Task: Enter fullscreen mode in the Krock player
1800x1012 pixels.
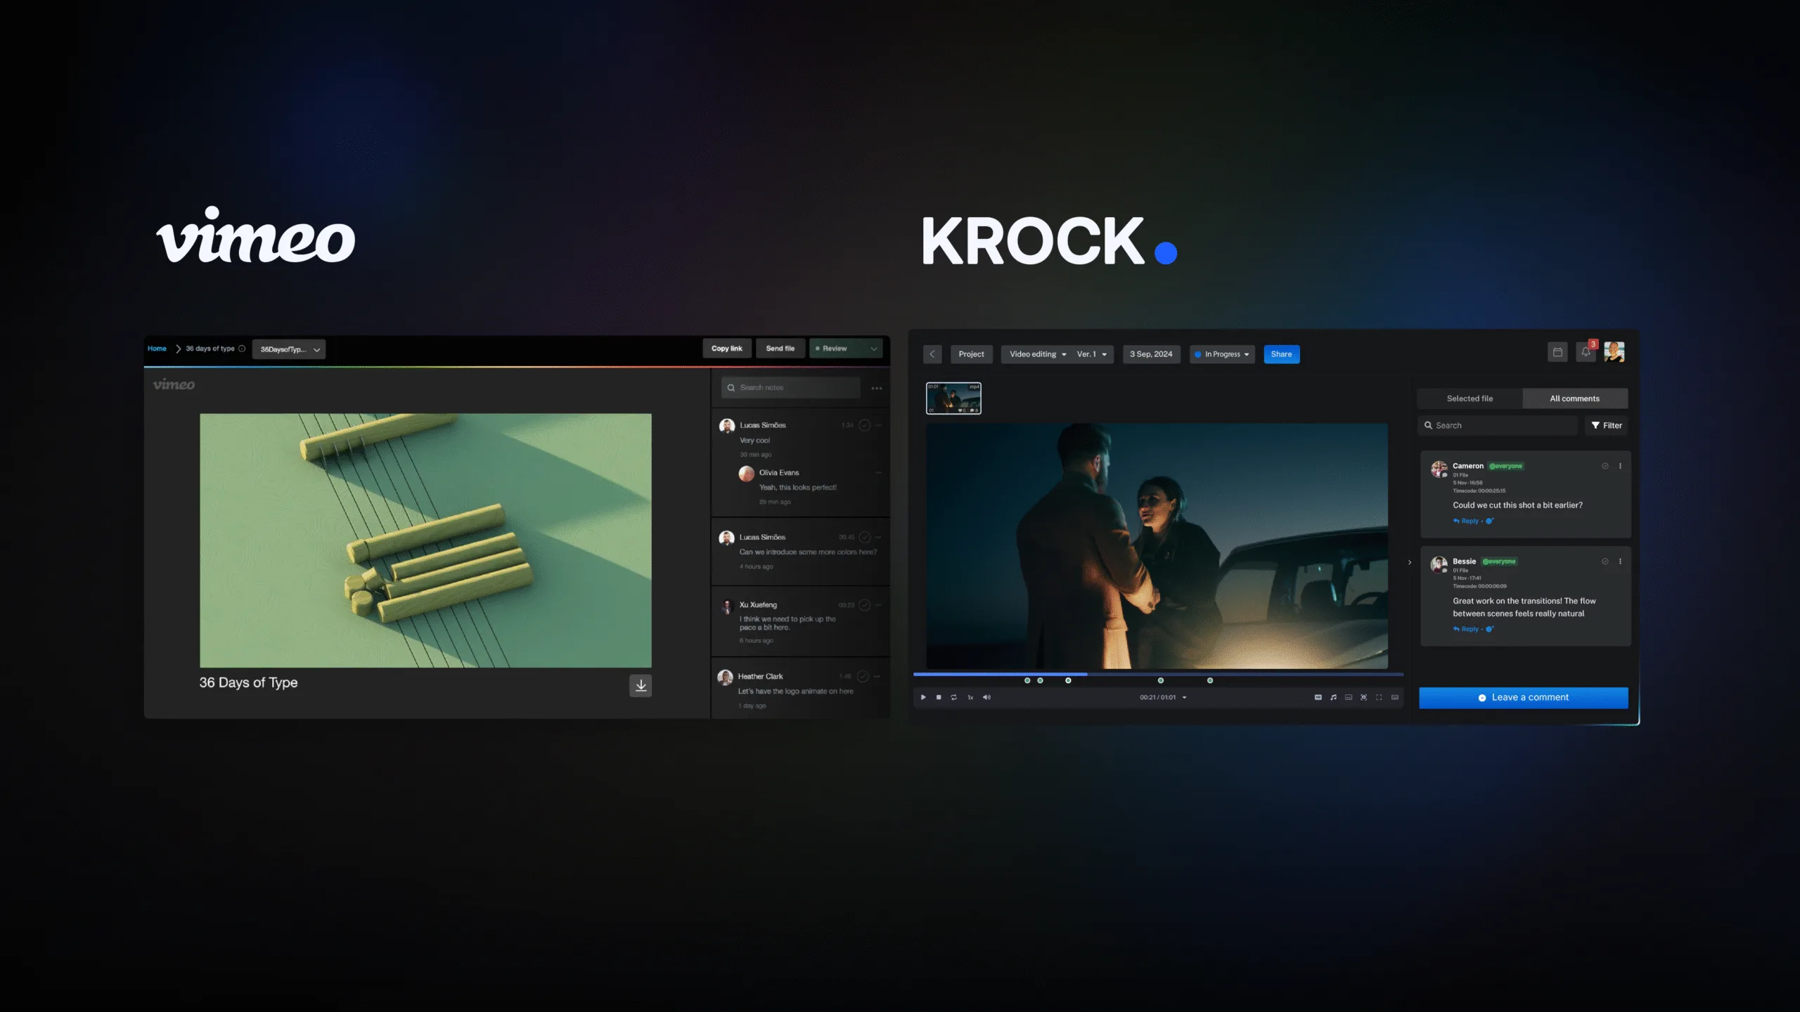Action: point(1379,696)
